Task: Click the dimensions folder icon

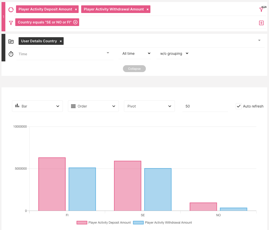Action: coord(11,41)
